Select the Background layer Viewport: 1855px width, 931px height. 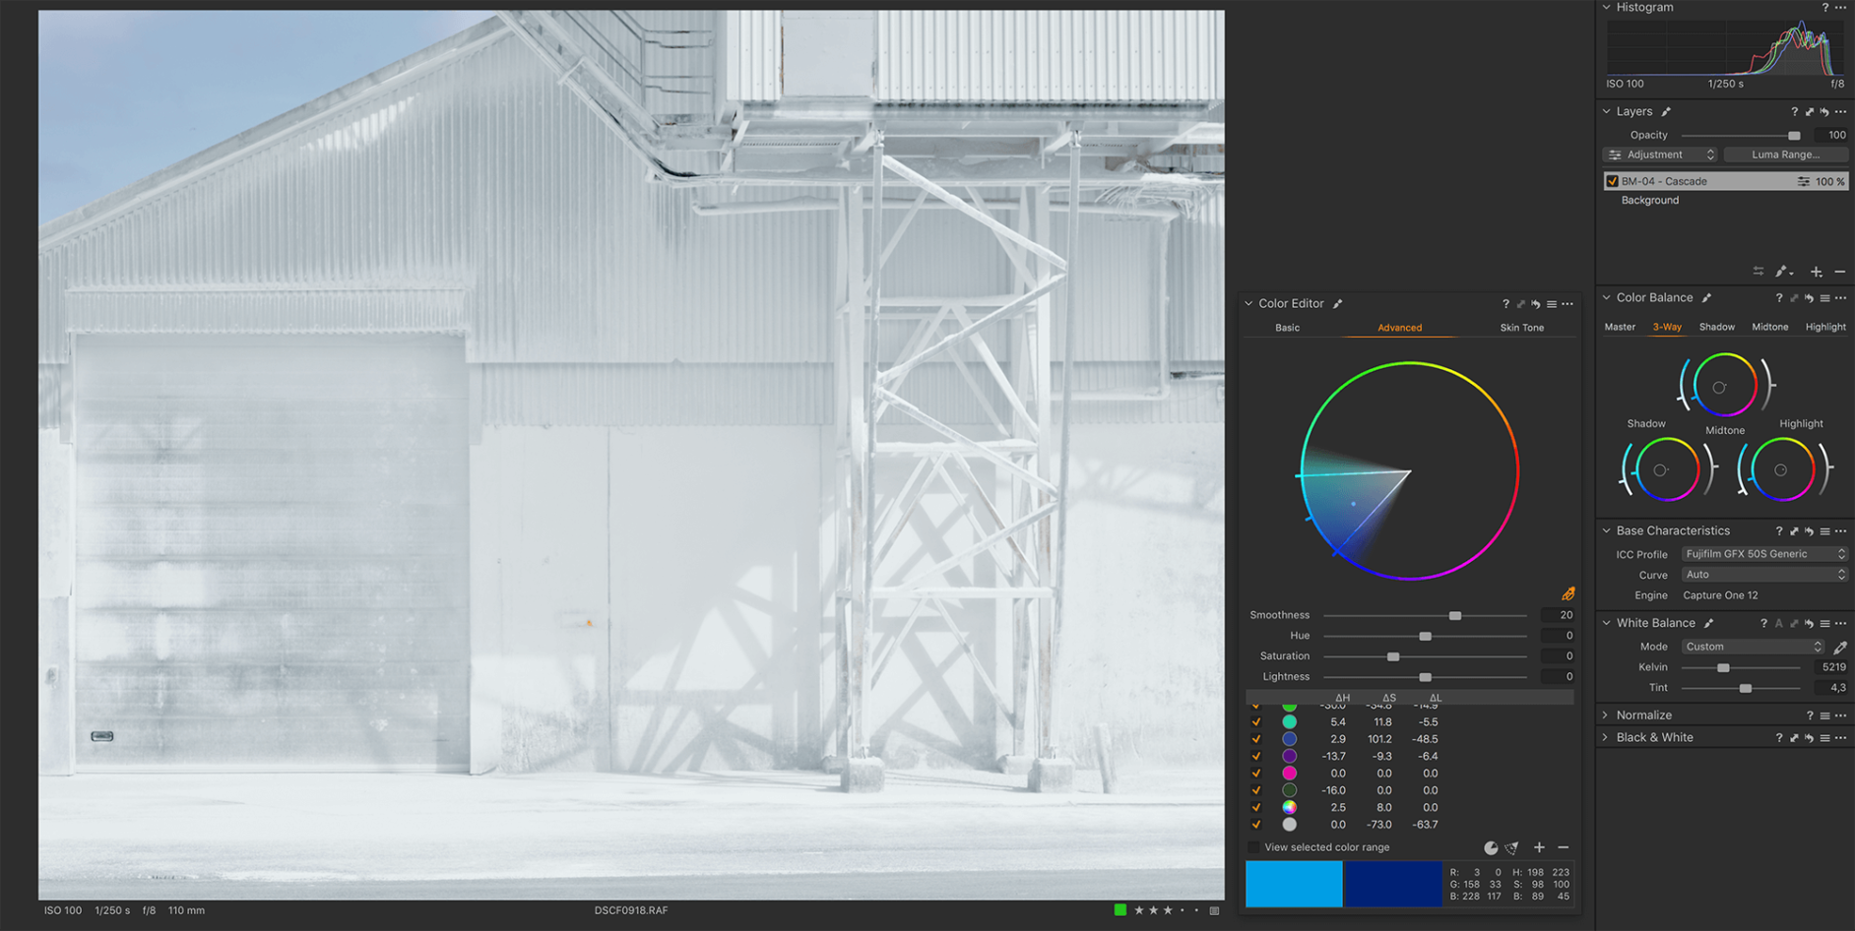point(1650,200)
